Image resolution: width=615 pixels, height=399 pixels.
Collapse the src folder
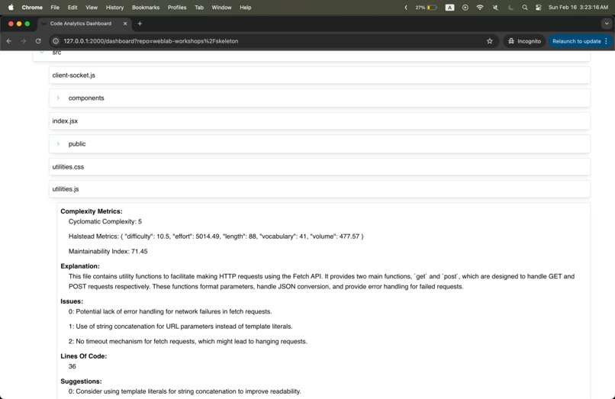[x=42, y=53]
